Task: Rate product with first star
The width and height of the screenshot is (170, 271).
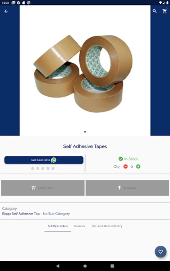Action: click(32, 168)
